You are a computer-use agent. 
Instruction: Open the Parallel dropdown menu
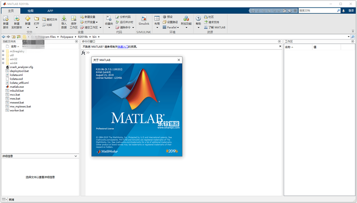click(171, 27)
